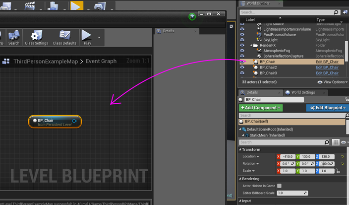Toggle the Scale ratio lock icon
This screenshot has height=205, width=349.
338,171
